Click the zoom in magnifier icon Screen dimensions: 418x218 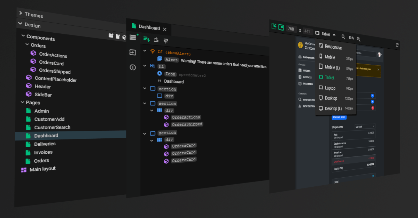pos(358,39)
